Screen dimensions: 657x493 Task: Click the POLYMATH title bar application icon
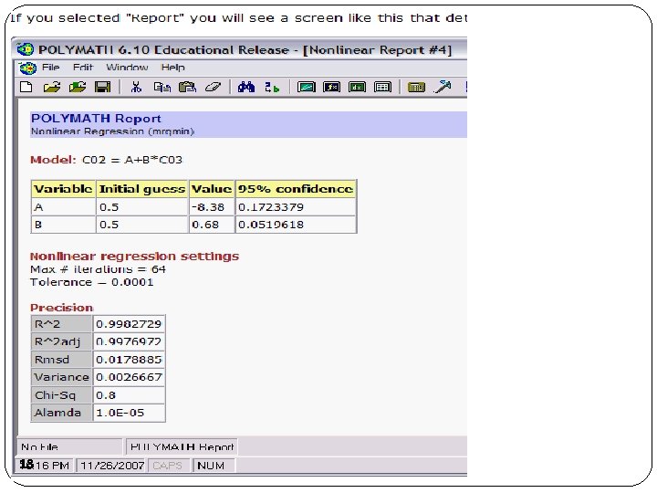(x=26, y=49)
